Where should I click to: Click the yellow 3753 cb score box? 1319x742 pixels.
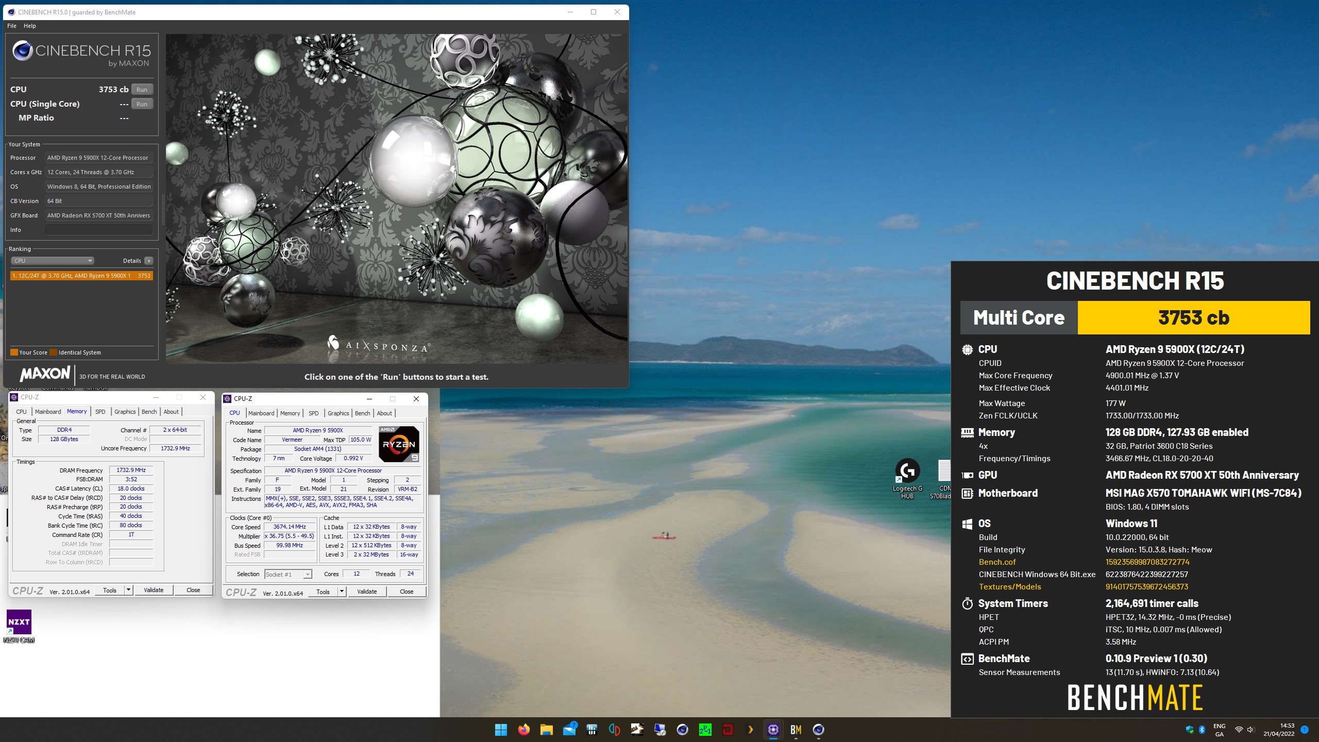click(x=1194, y=318)
